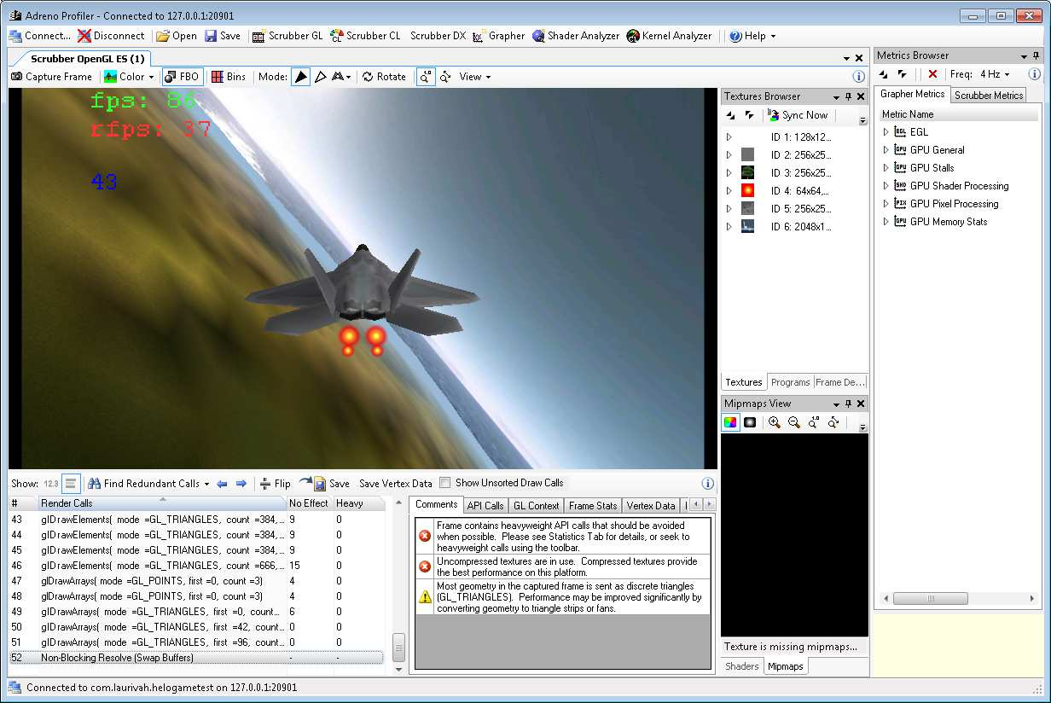This screenshot has width=1051, height=703.
Task: Launch the Grapher view
Action: click(x=498, y=36)
